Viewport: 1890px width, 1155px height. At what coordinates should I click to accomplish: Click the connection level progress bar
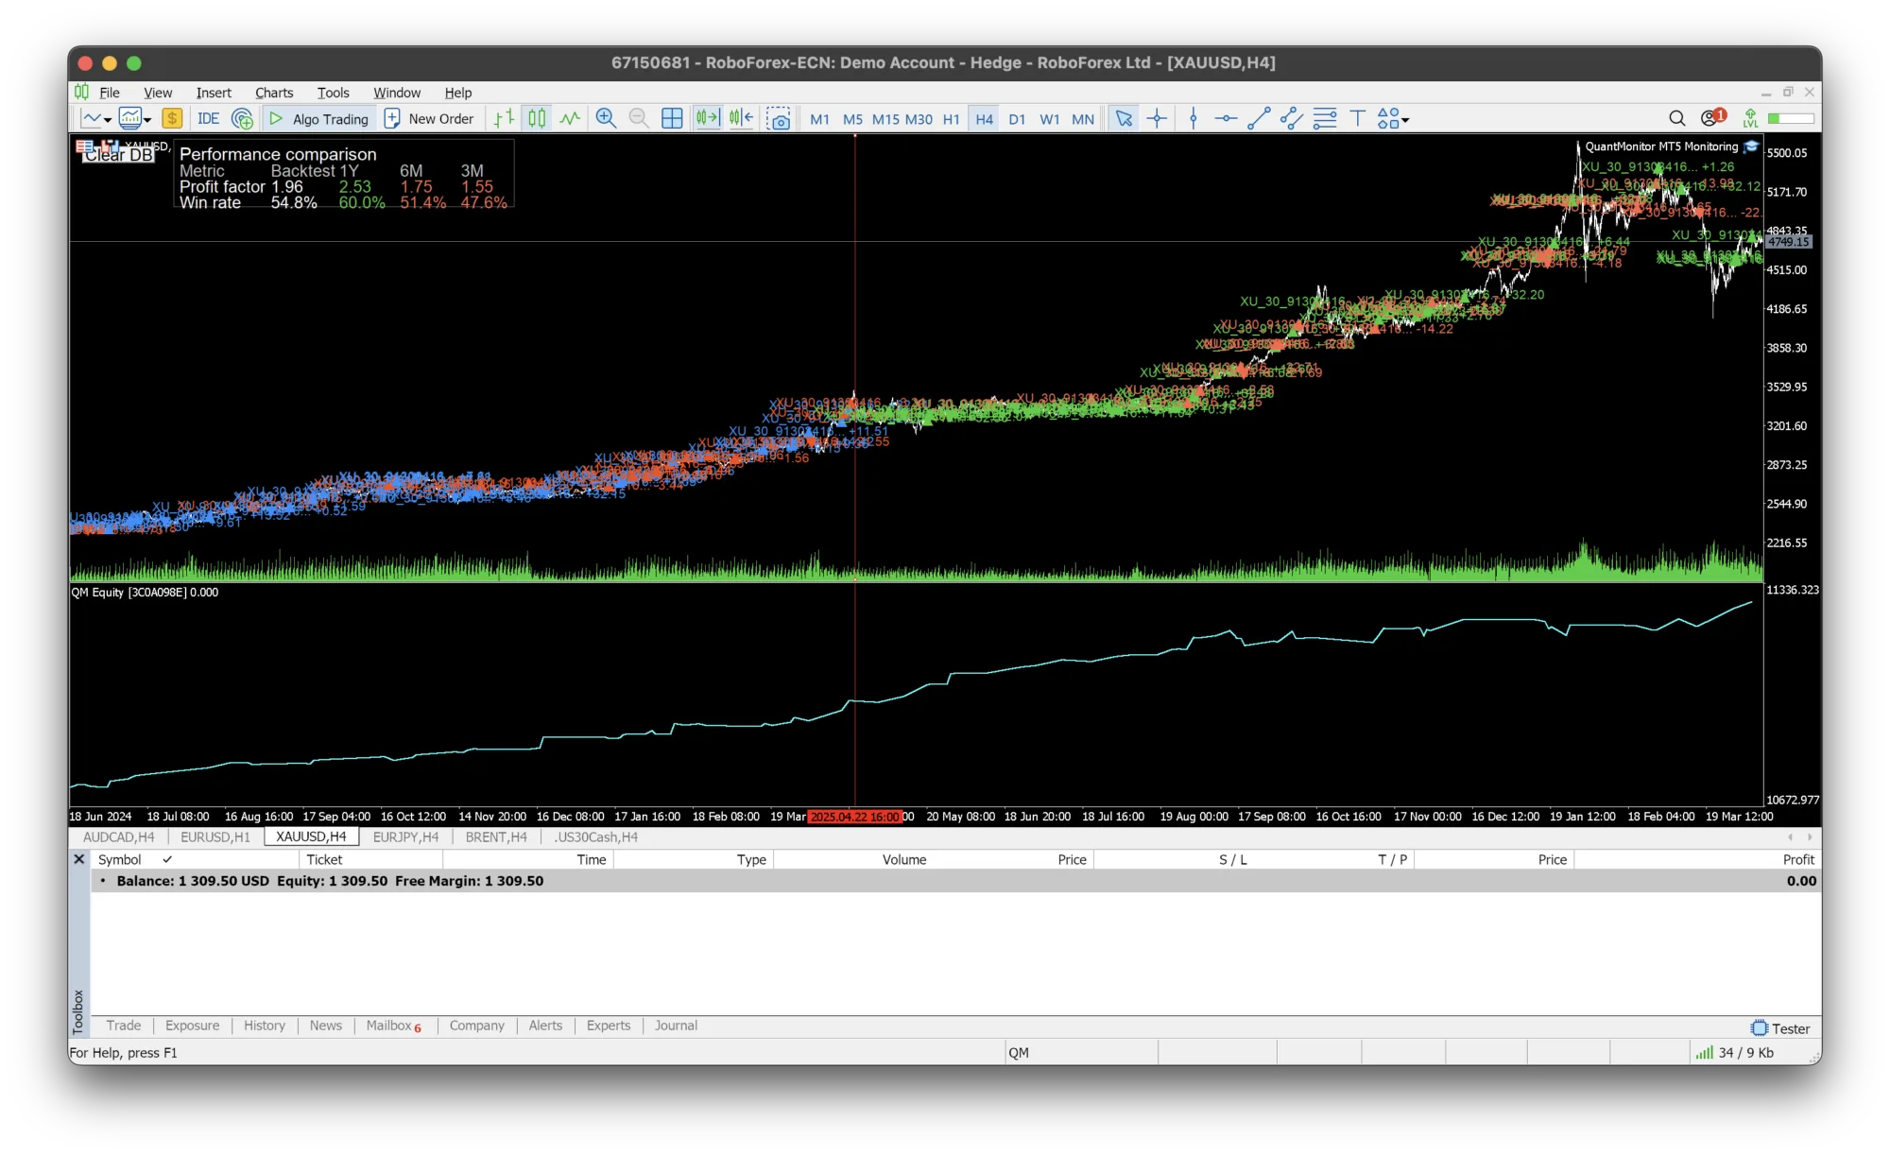click(1792, 118)
